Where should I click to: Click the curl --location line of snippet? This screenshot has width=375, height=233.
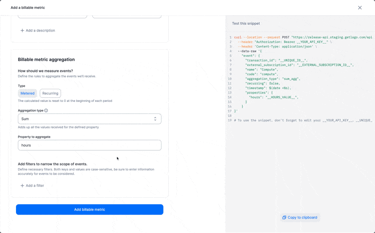303,38
